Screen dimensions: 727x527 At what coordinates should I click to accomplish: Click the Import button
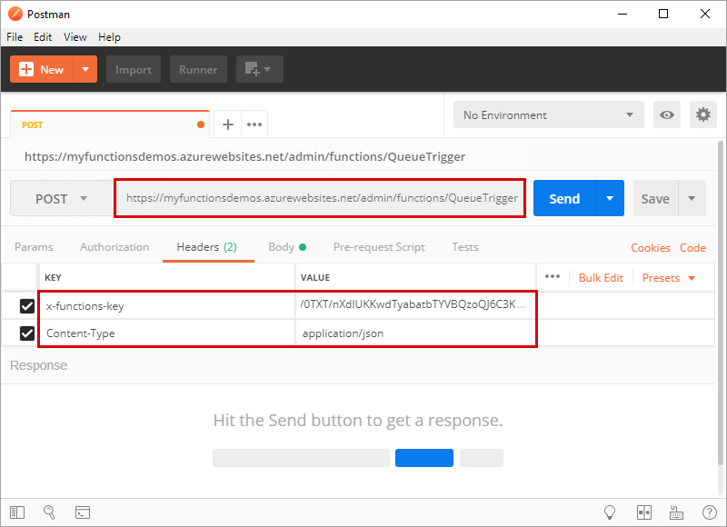coord(134,70)
